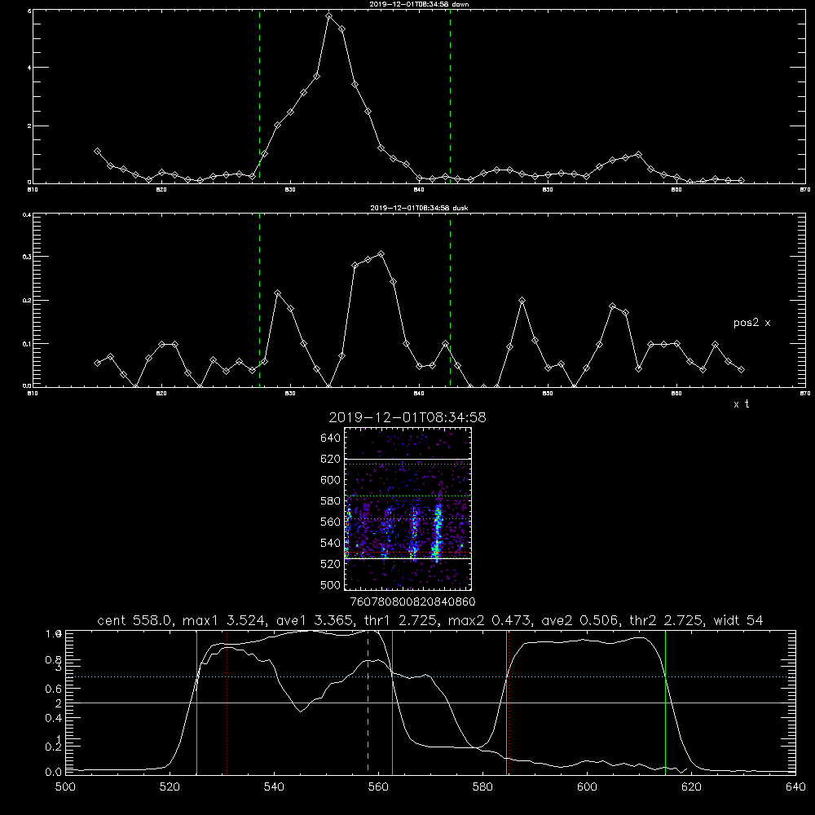Click the heatmap x-axis label string '760780800820840860'

click(x=413, y=601)
